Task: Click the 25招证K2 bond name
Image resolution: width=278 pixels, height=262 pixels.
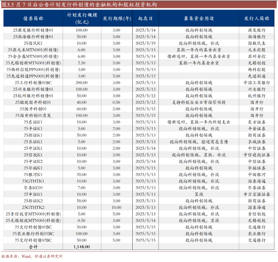Action: (33, 201)
